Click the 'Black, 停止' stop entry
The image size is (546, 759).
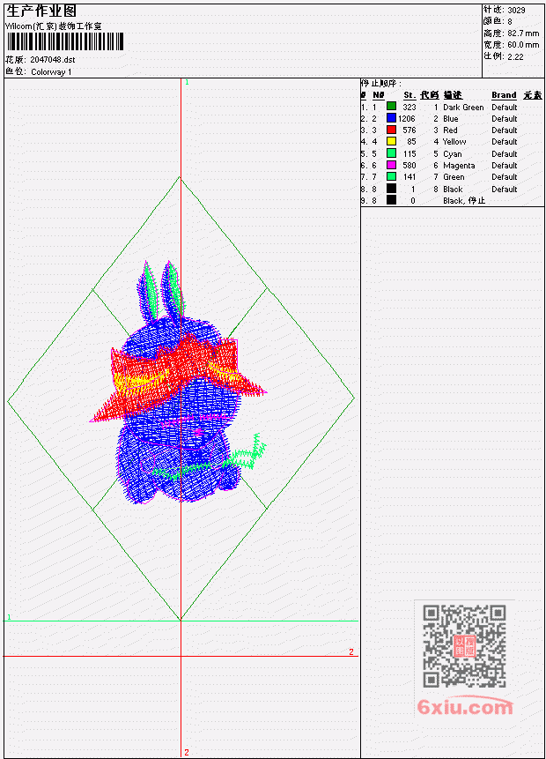coord(464,200)
